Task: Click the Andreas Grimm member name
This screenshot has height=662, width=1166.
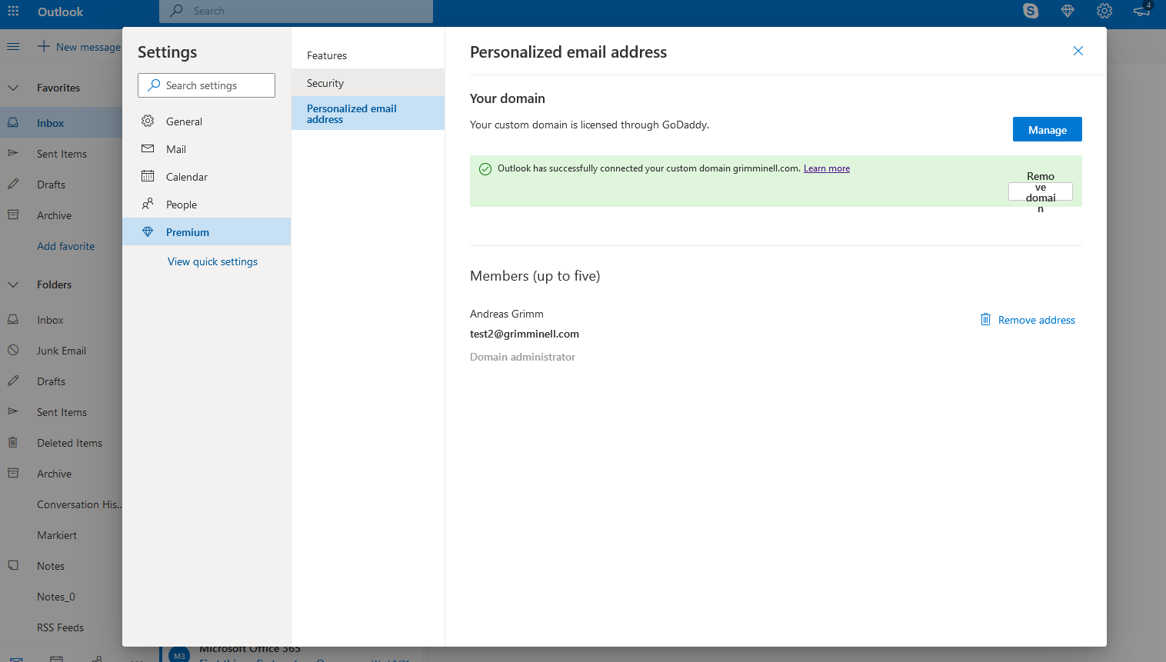Action: click(x=507, y=314)
